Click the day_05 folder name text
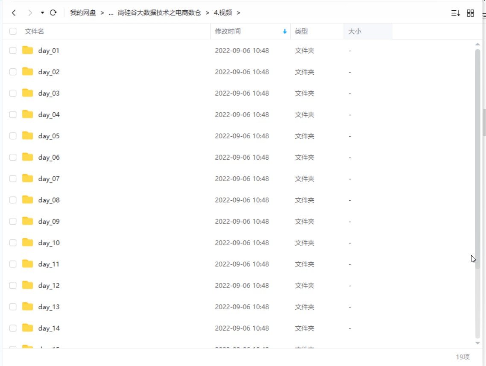This screenshot has width=486, height=366. point(49,136)
